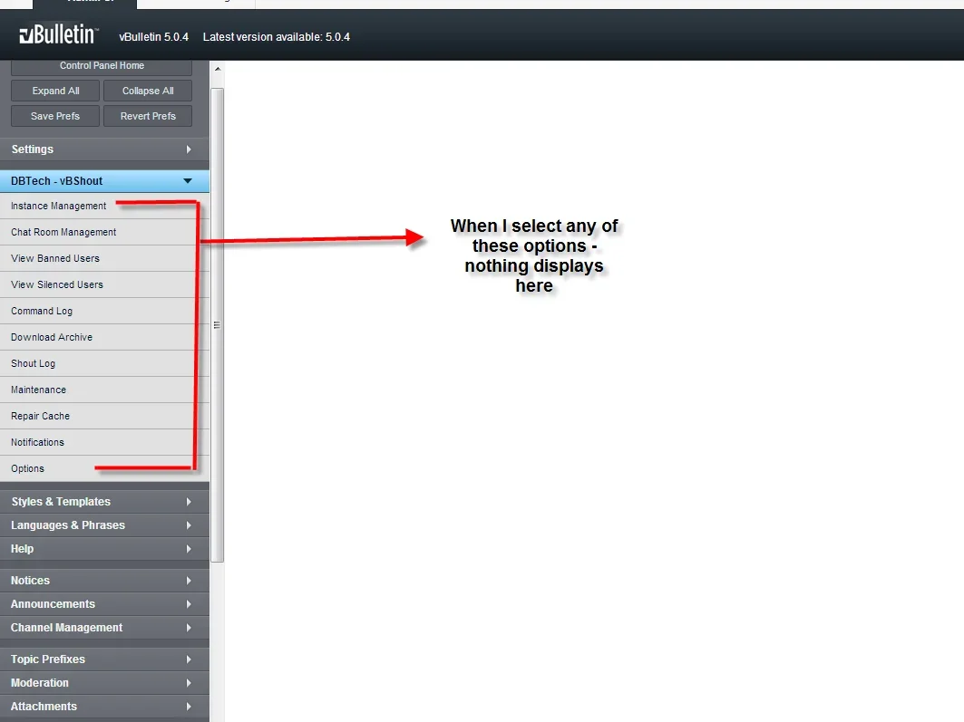This screenshot has height=722, width=964.
Task: Expand the Announcements section
Action: [x=104, y=604]
